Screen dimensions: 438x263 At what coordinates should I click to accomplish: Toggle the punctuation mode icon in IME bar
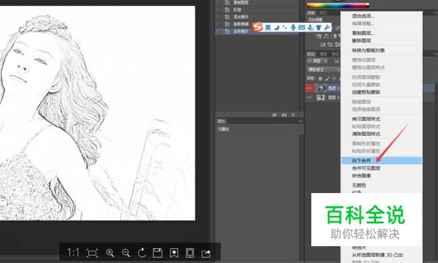coord(284,28)
